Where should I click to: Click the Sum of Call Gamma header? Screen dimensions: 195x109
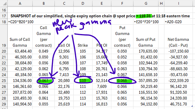pos(20,42)
